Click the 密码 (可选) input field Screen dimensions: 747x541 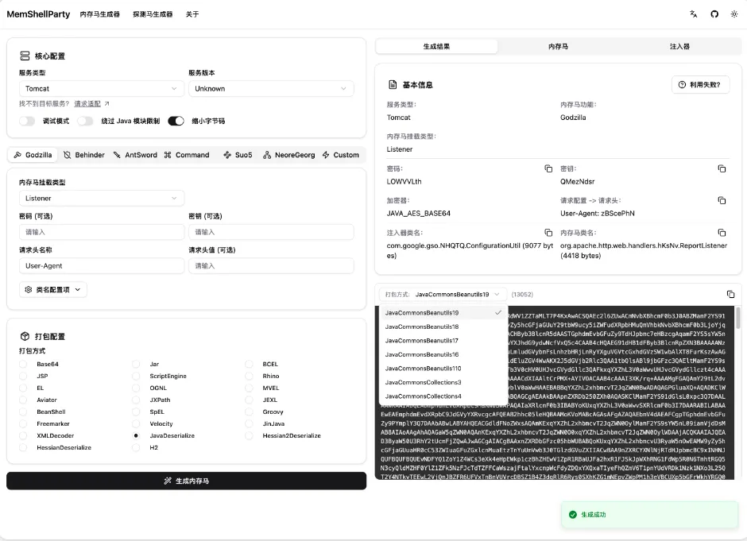point(102,232)
